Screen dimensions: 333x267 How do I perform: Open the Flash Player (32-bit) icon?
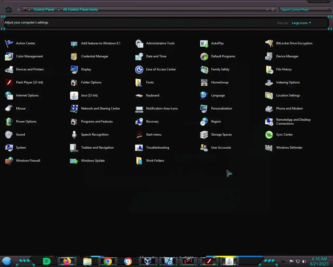pos(9,82)
